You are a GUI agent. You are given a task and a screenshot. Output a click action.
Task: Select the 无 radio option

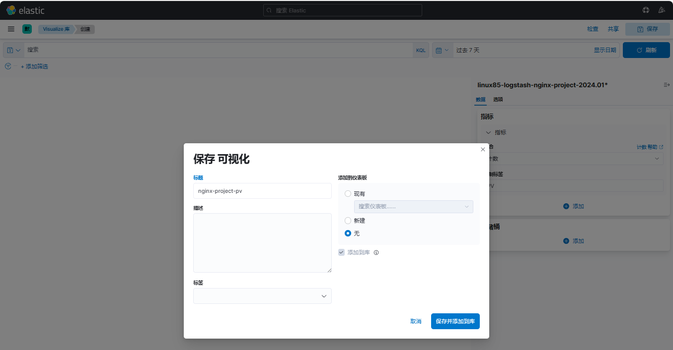point(348,233)
